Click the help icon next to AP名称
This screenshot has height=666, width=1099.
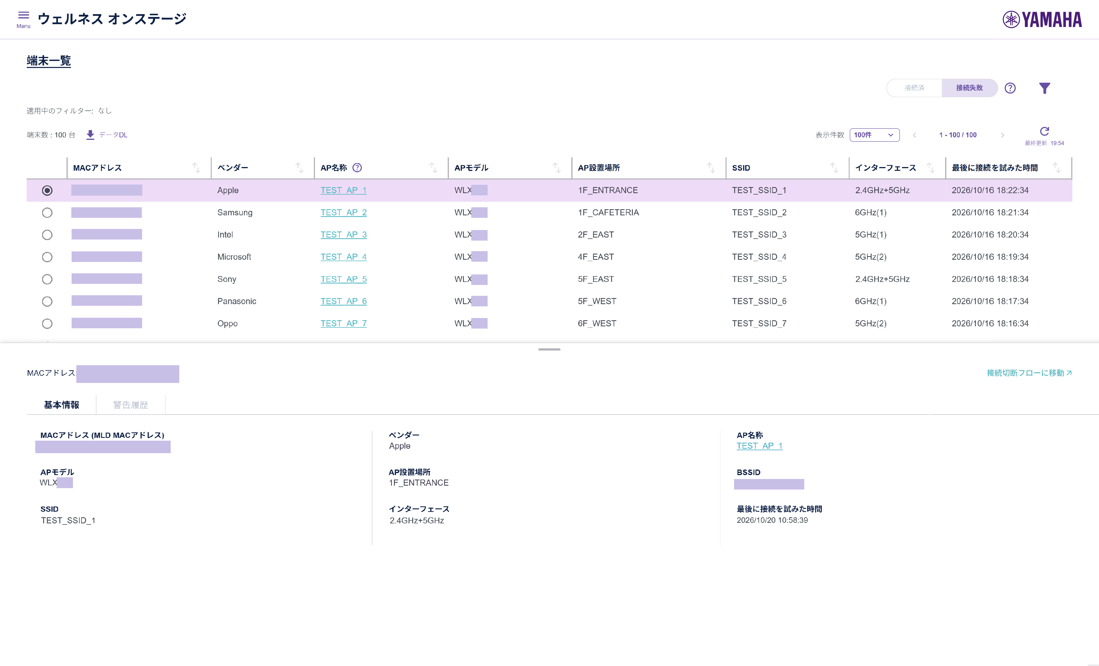click(357, 168)
